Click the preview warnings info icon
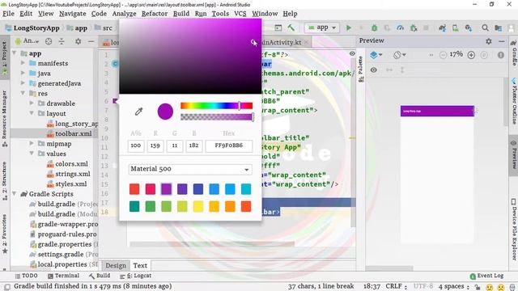Image resolution: width=518 pixels, height=291 pixels. [x=501, y=55]
